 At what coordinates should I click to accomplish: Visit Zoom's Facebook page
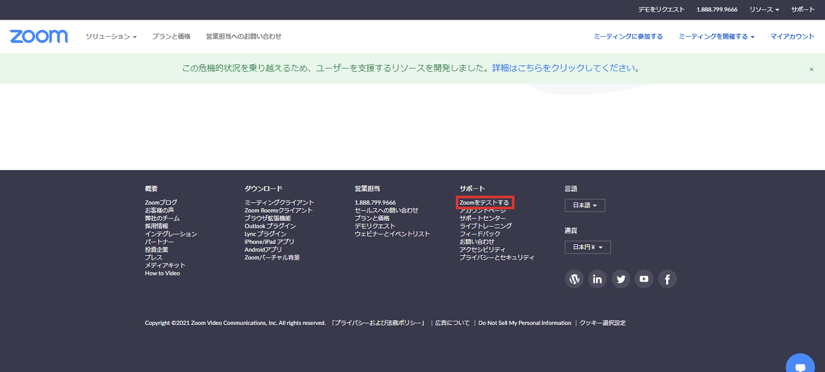[x=667, y=278]
